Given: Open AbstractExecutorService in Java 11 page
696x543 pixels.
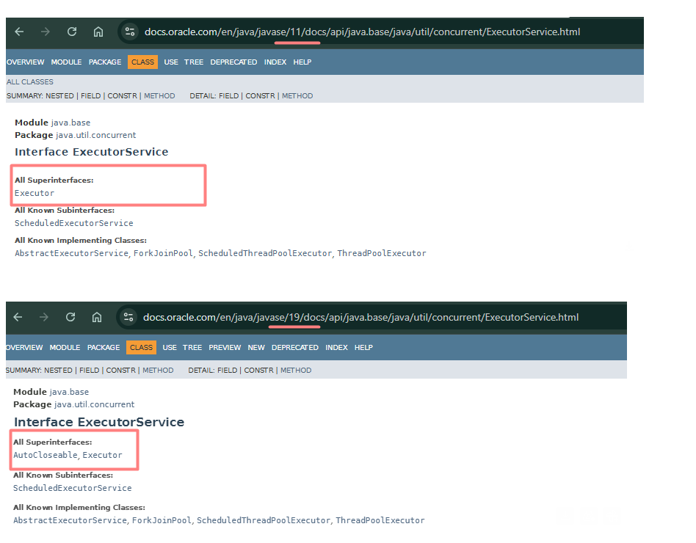Looking at the screenshot, I should click(x=71, y=253).
